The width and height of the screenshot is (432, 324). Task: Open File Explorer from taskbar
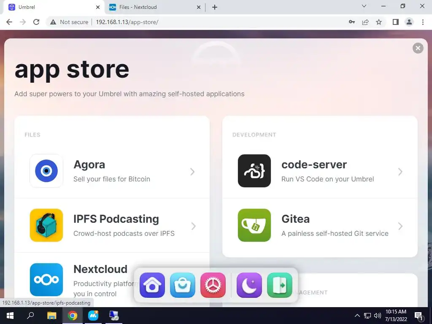point(51,316)
